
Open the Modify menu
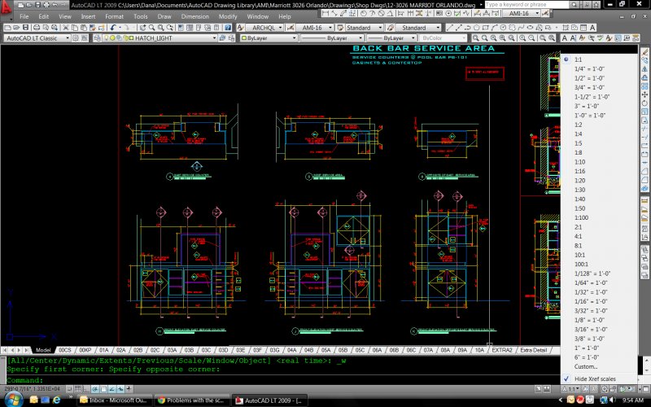(x=228, y=16)
